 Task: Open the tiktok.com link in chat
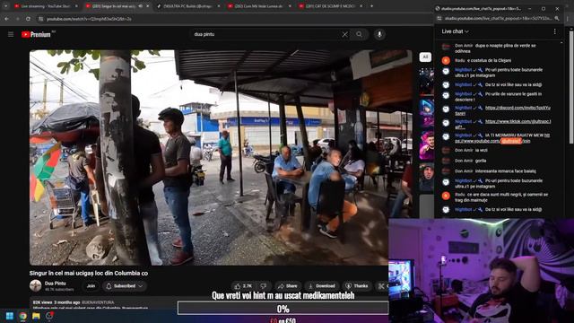[517, 121]
